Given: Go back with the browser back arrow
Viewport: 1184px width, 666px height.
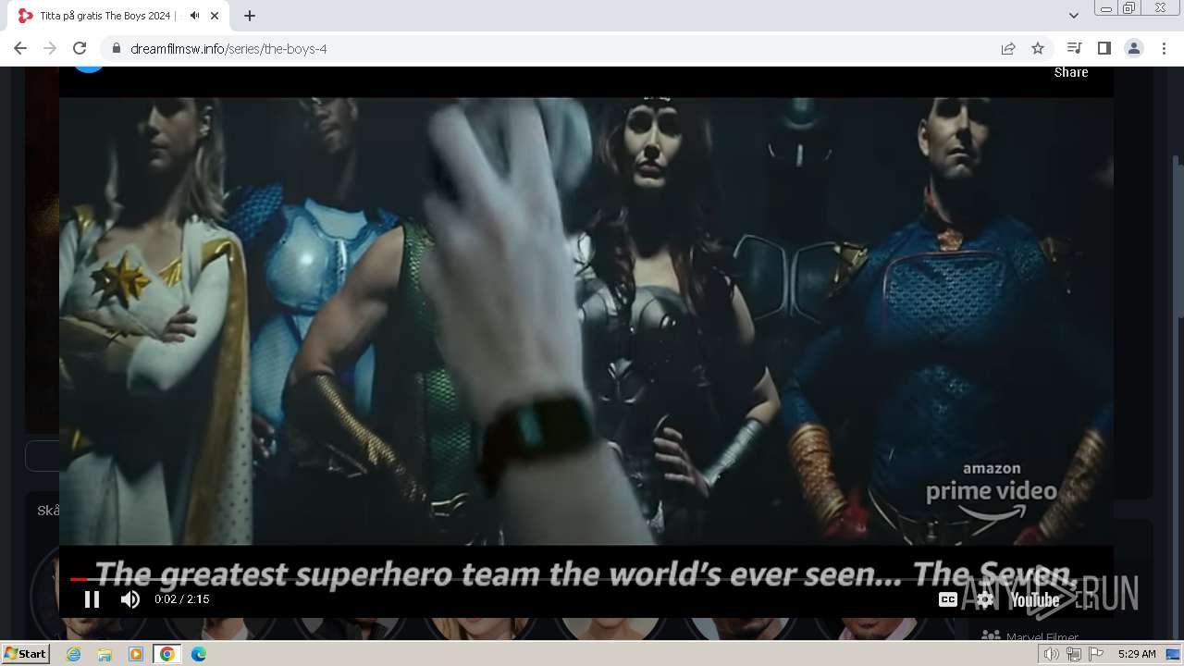Looking at the screenshot, I should 20,48.
